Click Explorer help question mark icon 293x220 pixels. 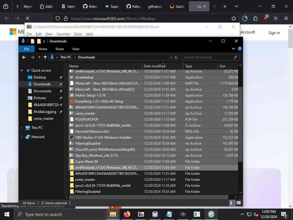pos(239,49)
